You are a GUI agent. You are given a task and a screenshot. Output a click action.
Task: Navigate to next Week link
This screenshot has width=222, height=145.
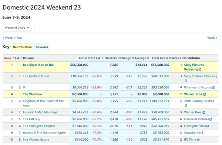pos(212,38)
